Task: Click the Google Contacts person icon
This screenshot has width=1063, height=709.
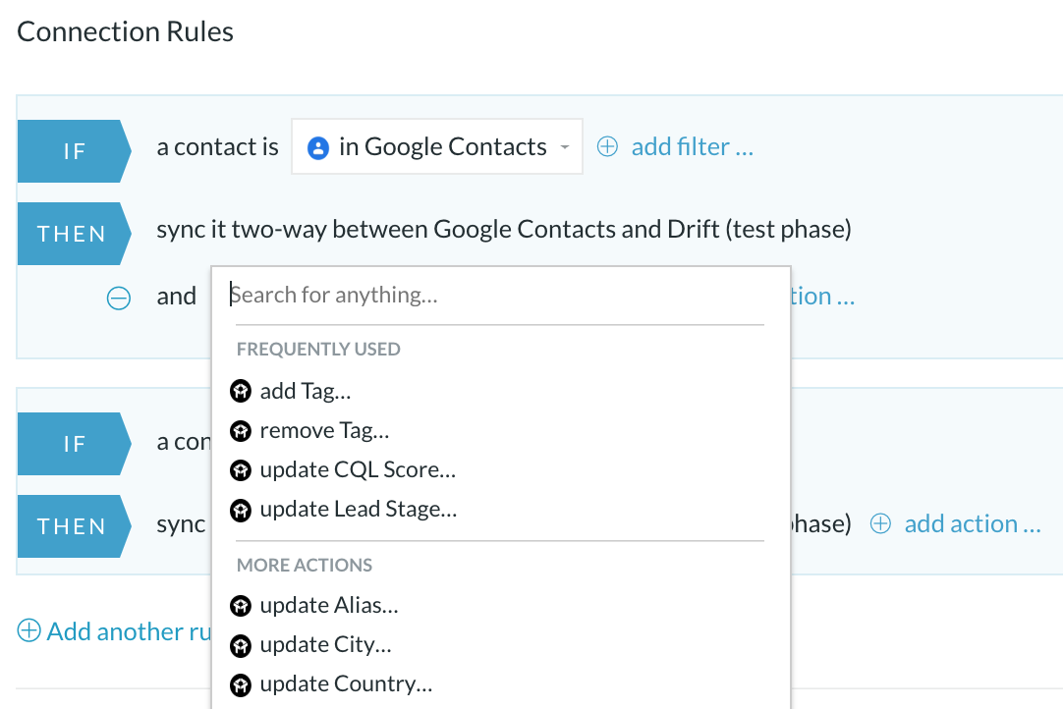Action: click(x=318, y=147)
